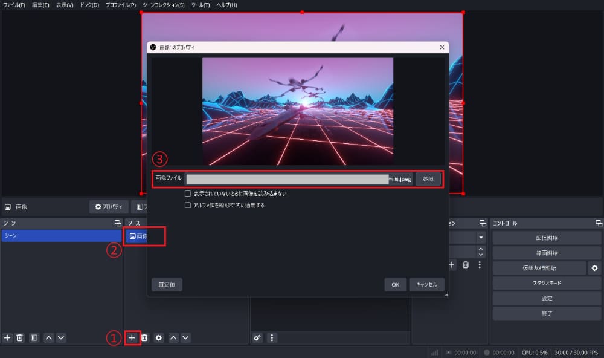The width and height of the screenshot is (604, 358).
Task: Open advanced audio properties gears icon
Action: 257,338
